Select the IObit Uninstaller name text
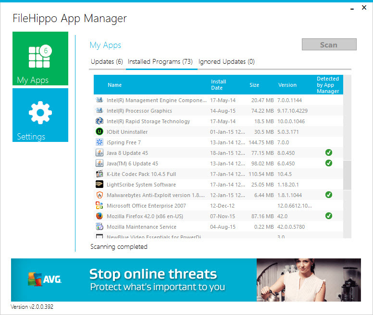This screenshot has height=315, width=373. 127,132
